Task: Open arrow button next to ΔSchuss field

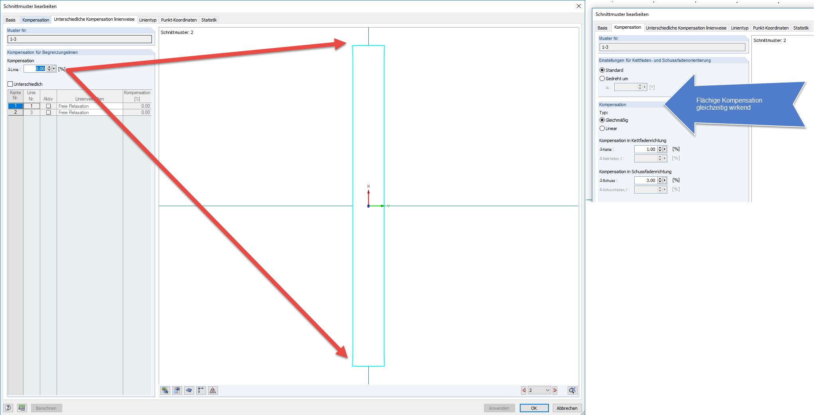Action: tap(665, 180)
